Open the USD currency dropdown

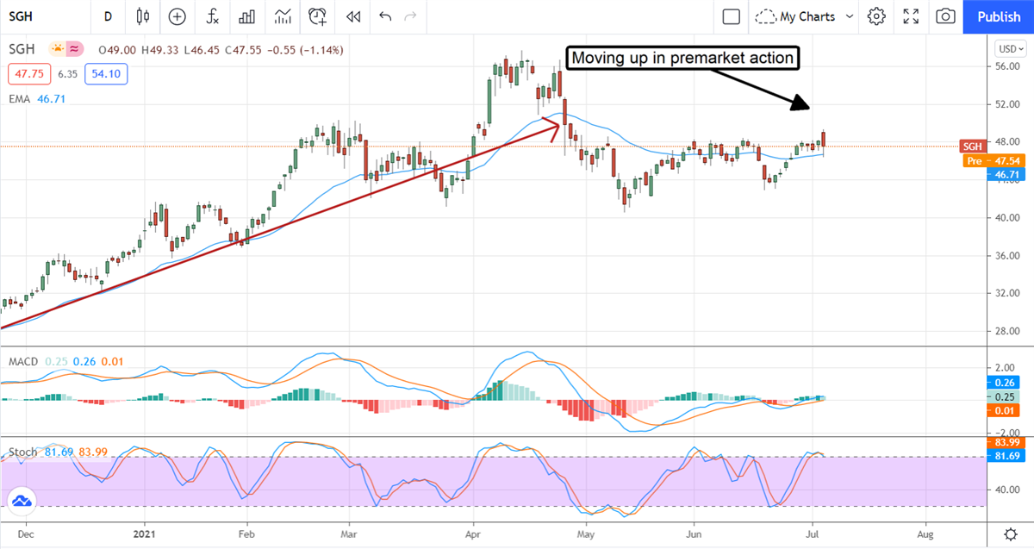tap(1007, 48)
